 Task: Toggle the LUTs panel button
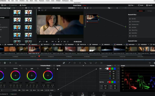(x=4, y=5)
